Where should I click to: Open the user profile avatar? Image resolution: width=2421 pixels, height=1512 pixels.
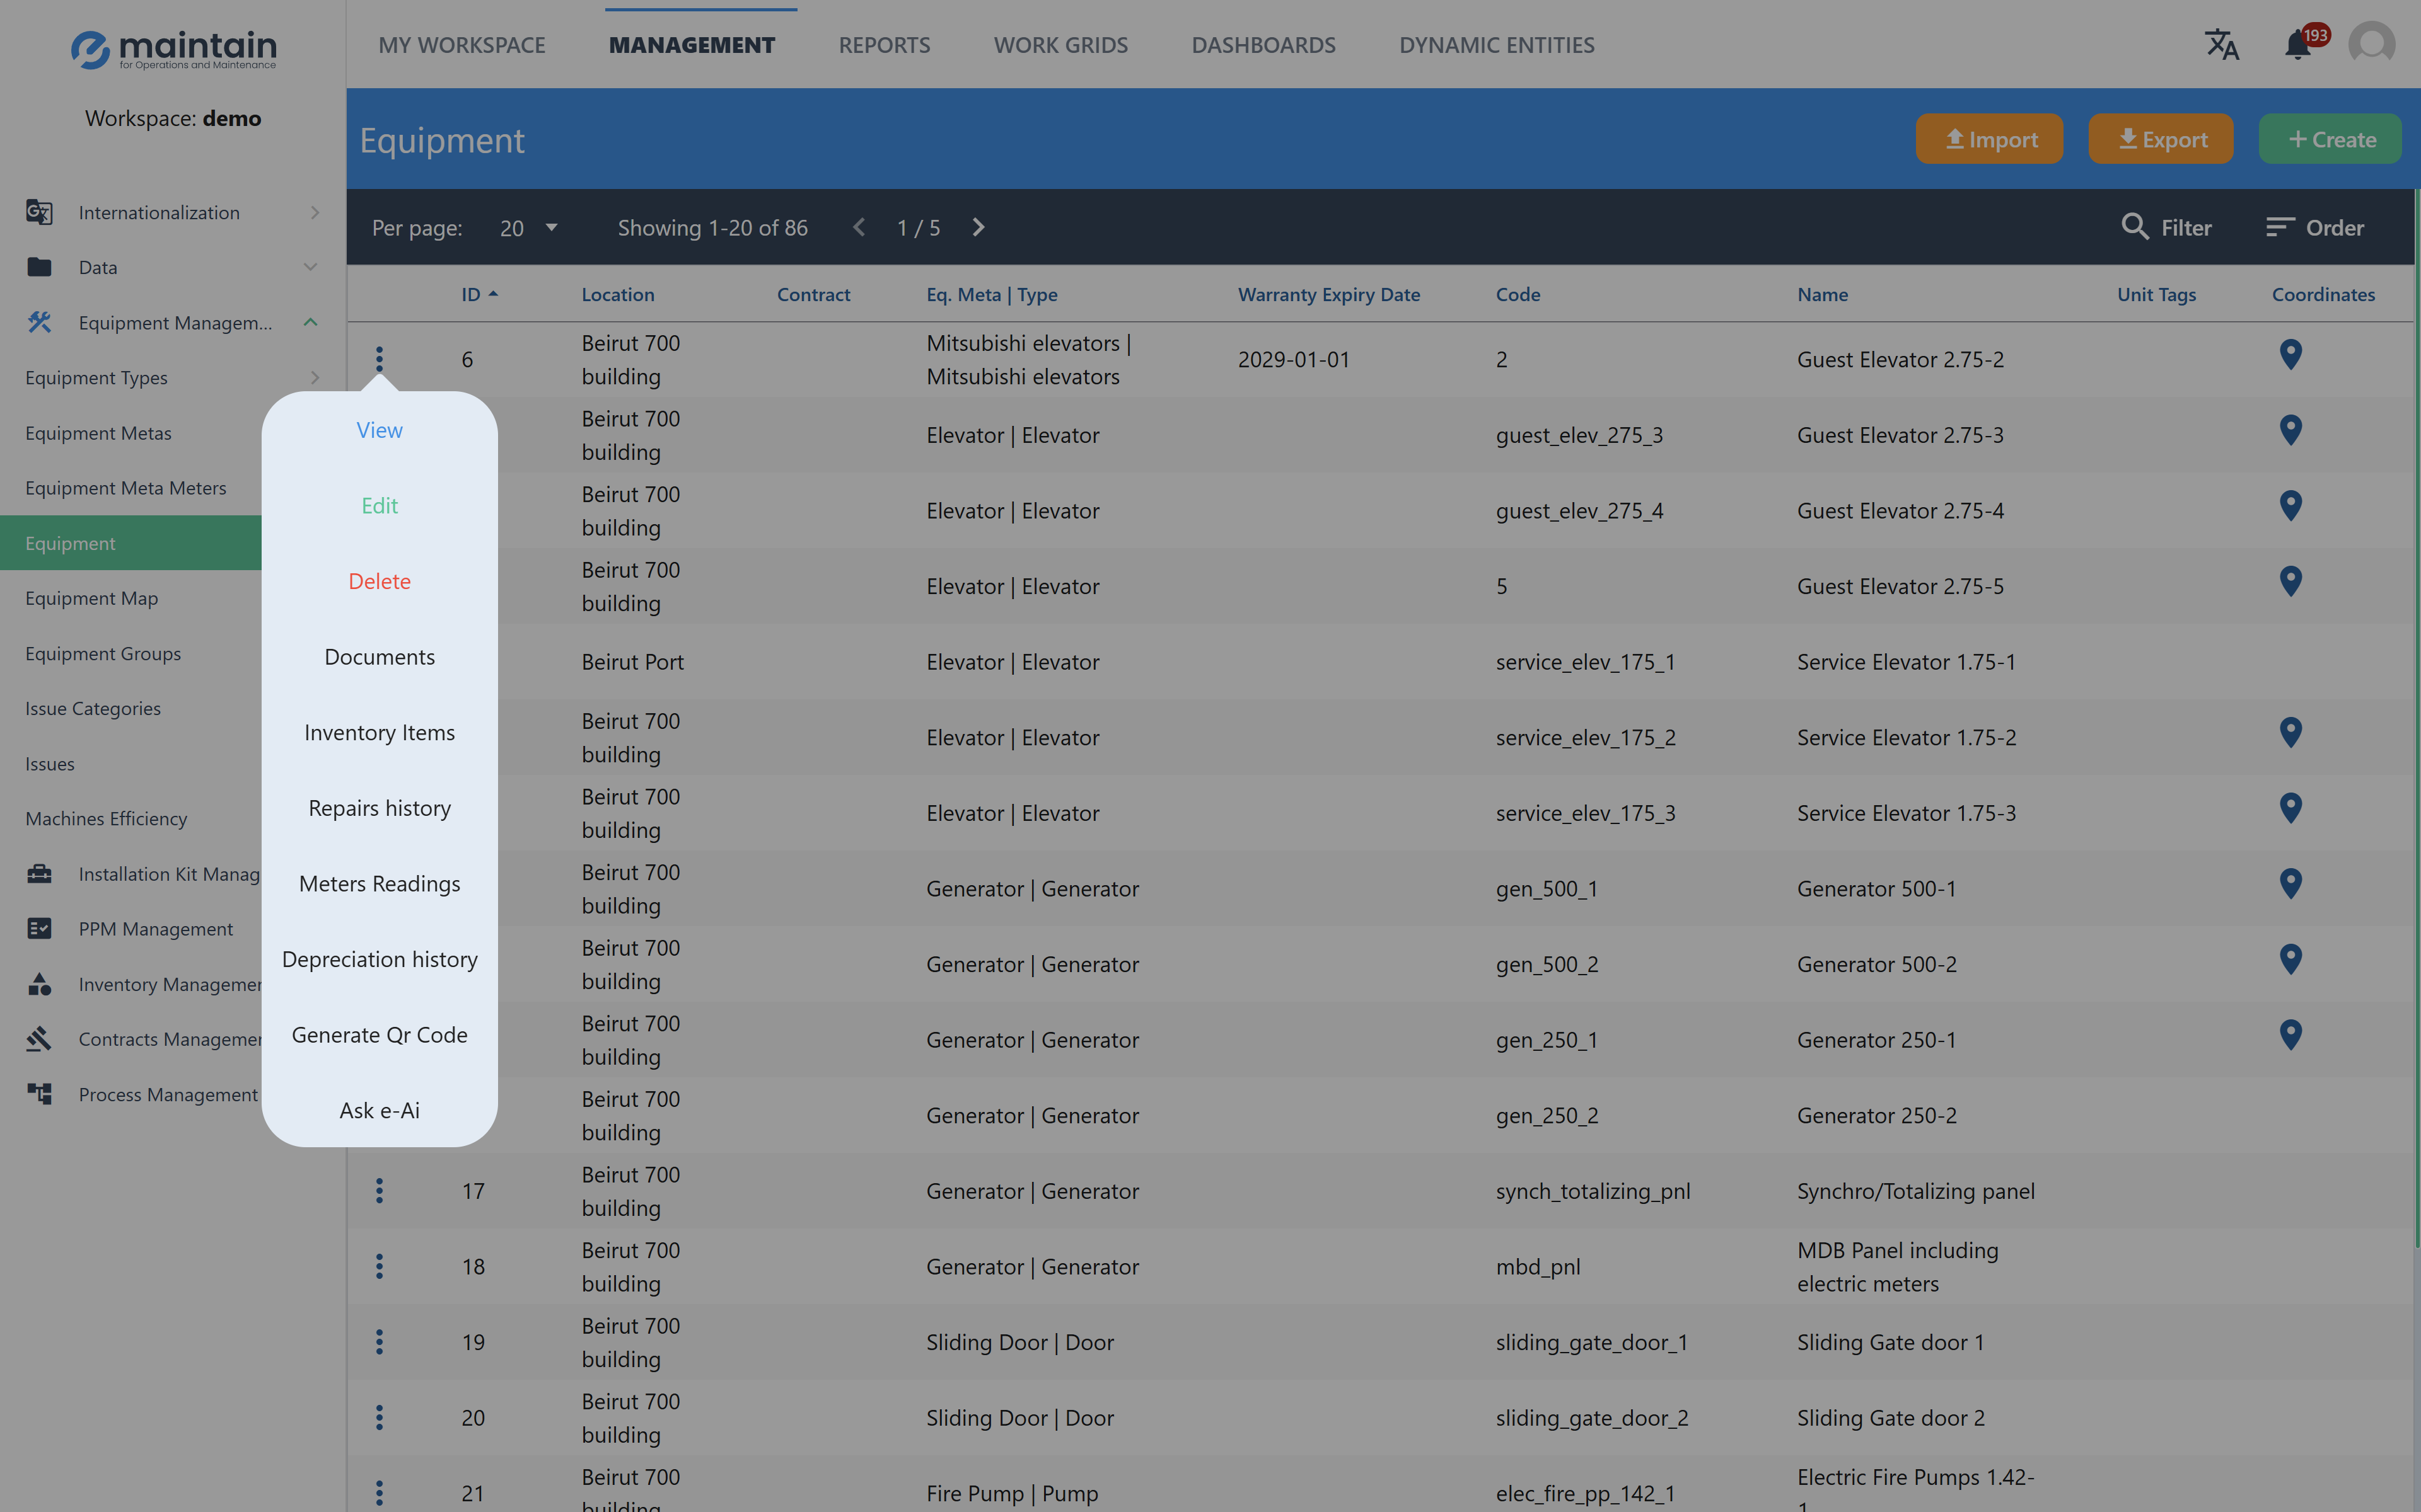point(2371,45)
